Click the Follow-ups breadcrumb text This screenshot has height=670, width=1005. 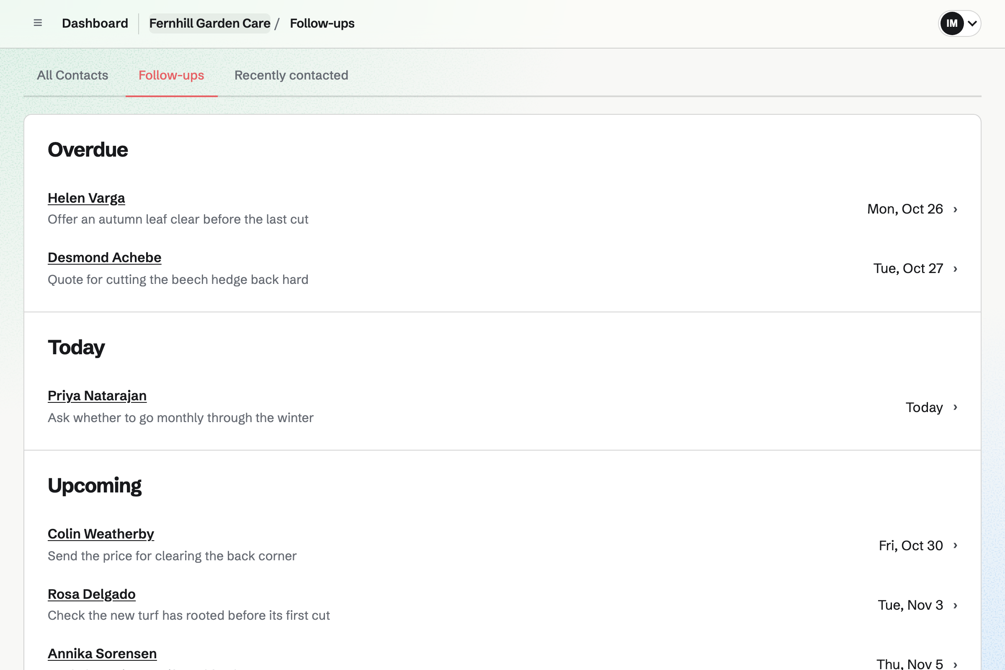[322, 23]
